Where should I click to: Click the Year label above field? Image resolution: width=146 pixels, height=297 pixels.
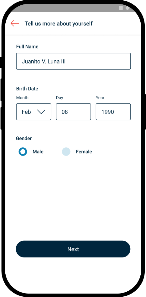pos(100,98)
